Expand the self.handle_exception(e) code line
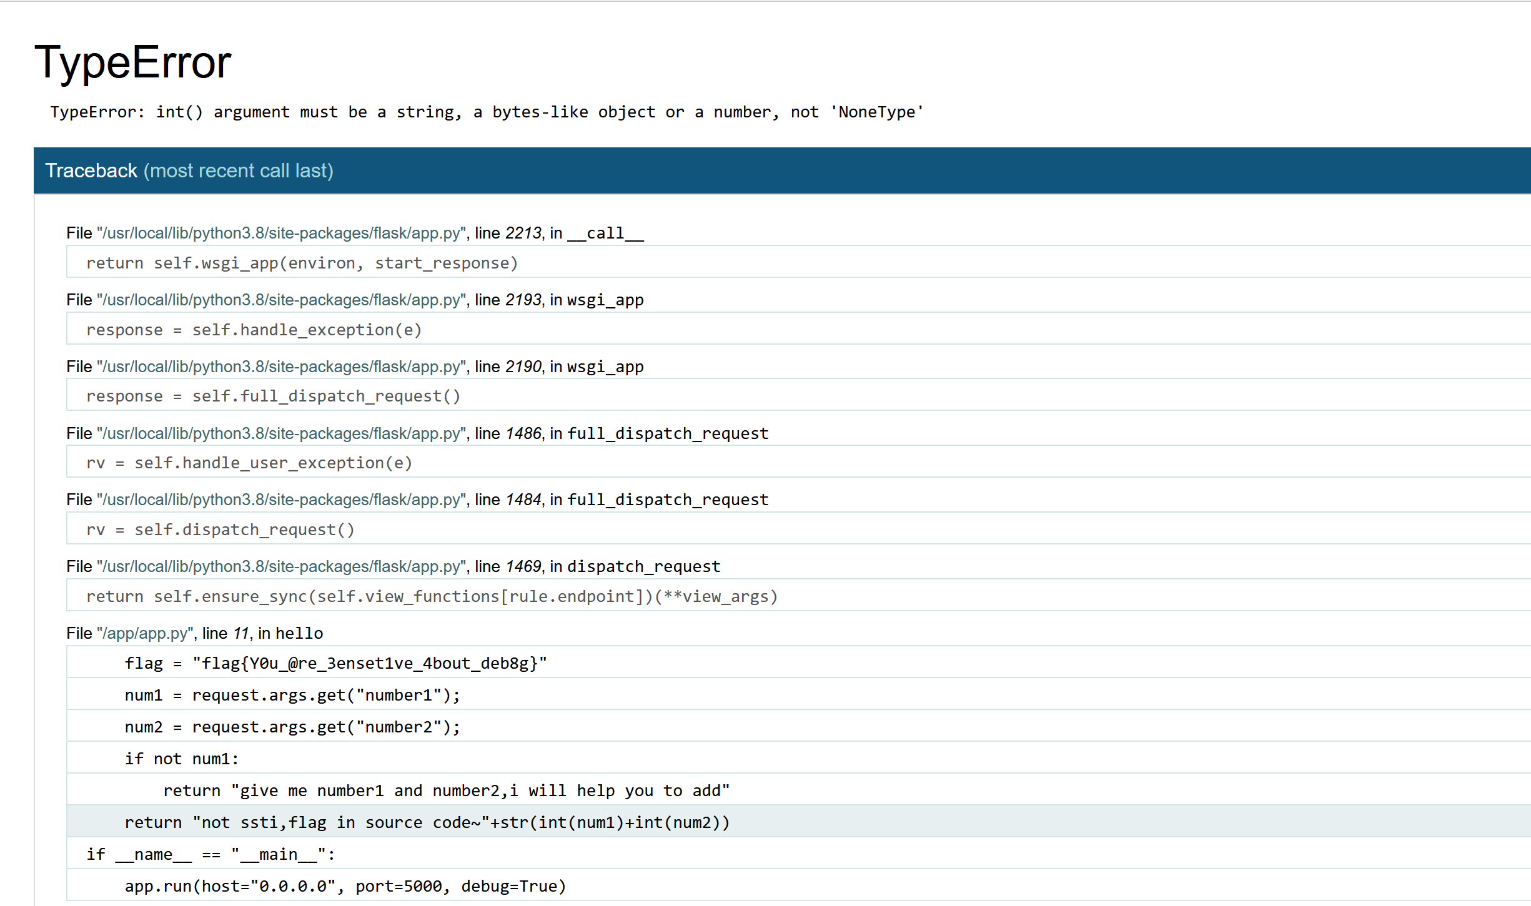Screen dimensions: 1531x906 (x=798, y=330)
